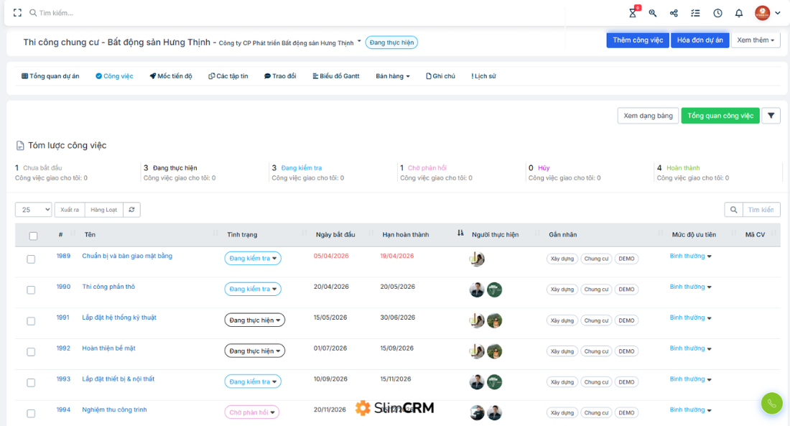Open the Mốc tiến độ tab
Viewport: 790px width, 426px height.
(171, 76)
